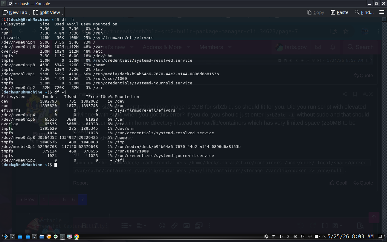387x242 pixels.
Task: Open the Wi-Fi network tray icon
Action: pos(310,237)
